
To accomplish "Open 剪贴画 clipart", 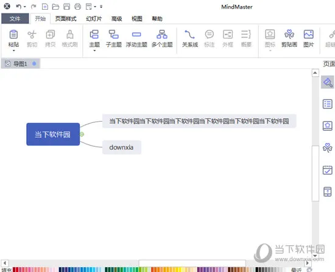I will point(289,38).
